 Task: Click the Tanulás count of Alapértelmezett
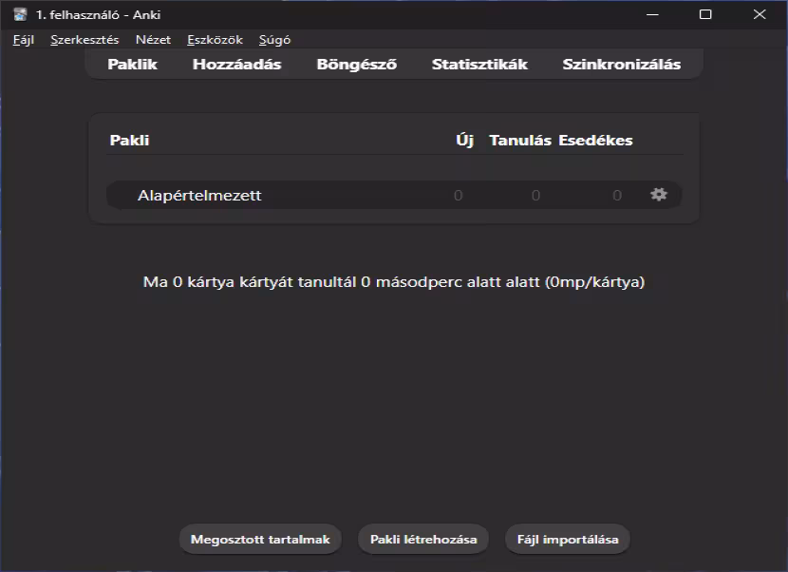(535, 195)
